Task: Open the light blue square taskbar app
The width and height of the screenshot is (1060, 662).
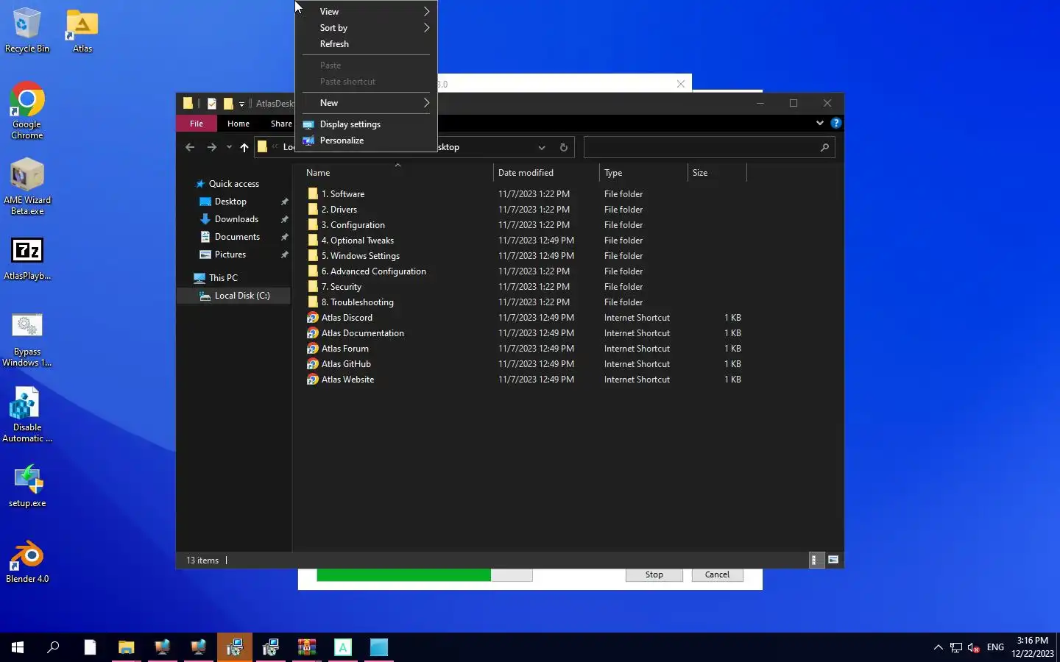Action: click(x=378, y=647)
